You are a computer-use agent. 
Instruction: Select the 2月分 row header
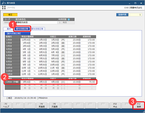pyautogui.click(x=13, y=43)
